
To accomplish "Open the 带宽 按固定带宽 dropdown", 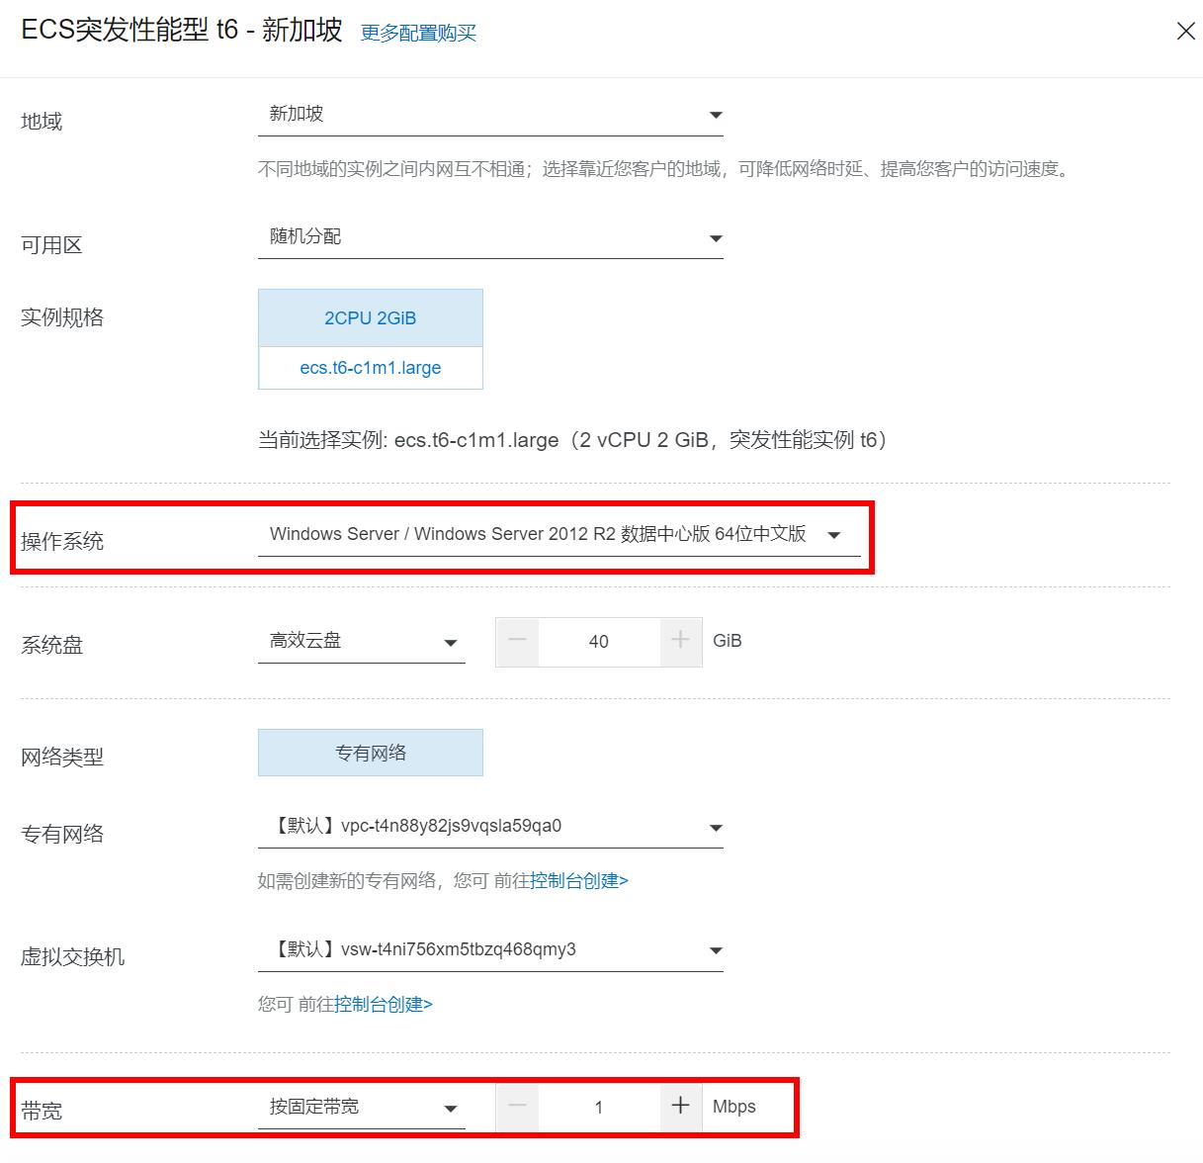I will point(361,1108).
